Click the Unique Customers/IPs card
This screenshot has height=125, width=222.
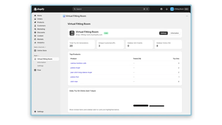(x=110, y=44)
